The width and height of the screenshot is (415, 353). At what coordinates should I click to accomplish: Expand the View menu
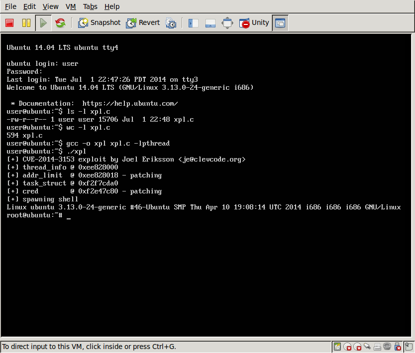click(x=50, y=6)
